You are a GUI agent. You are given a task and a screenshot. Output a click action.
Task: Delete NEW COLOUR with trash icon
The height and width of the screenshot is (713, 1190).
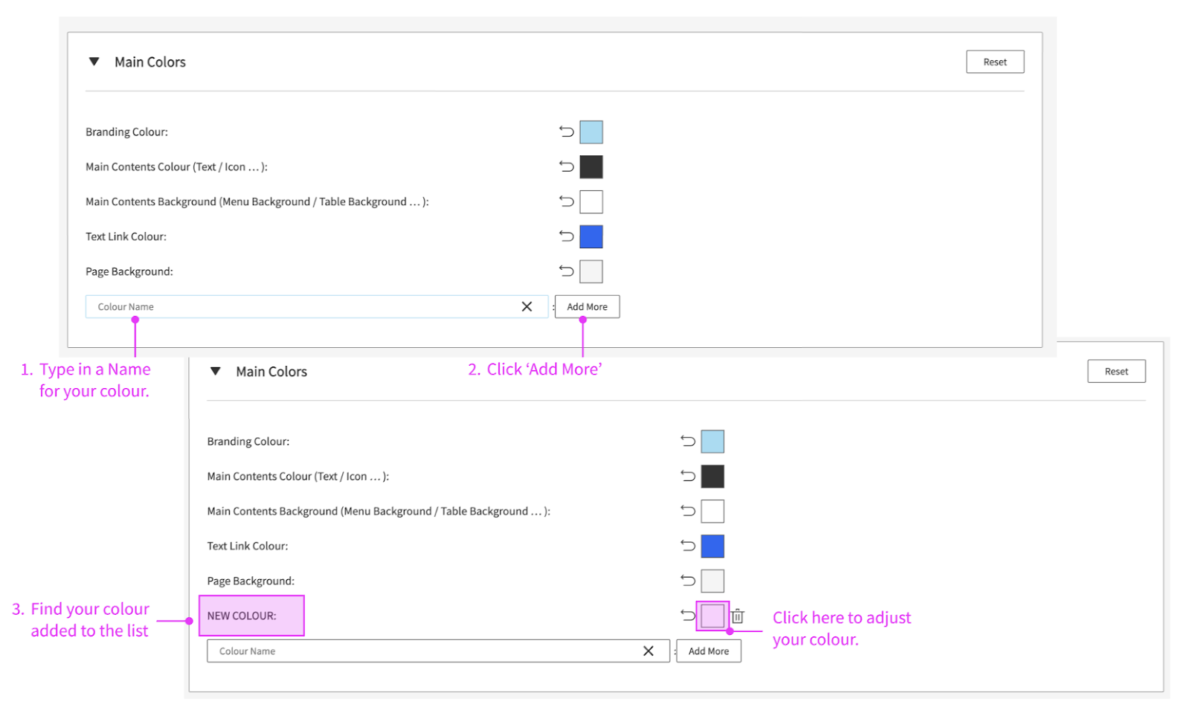tap(738, 616)
